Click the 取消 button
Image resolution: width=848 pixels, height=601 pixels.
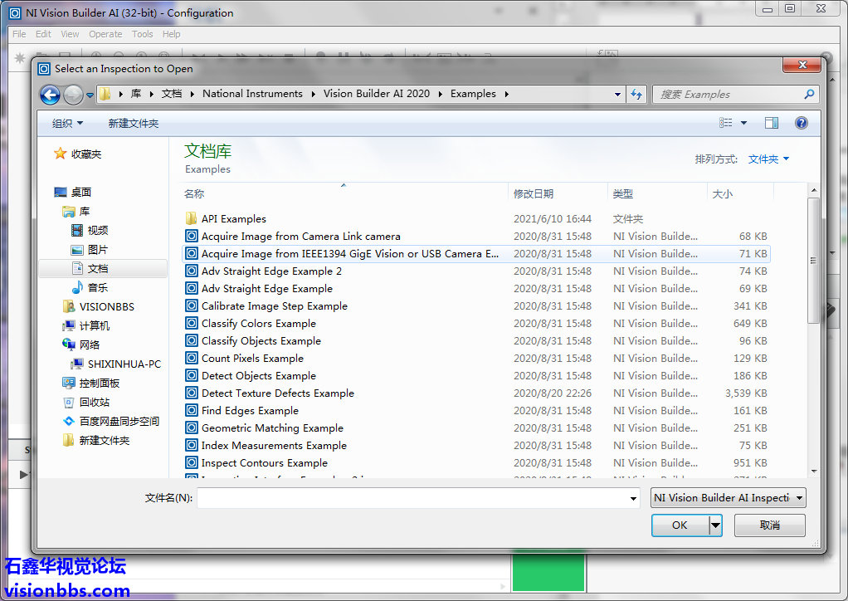click(x=769, y=525)
